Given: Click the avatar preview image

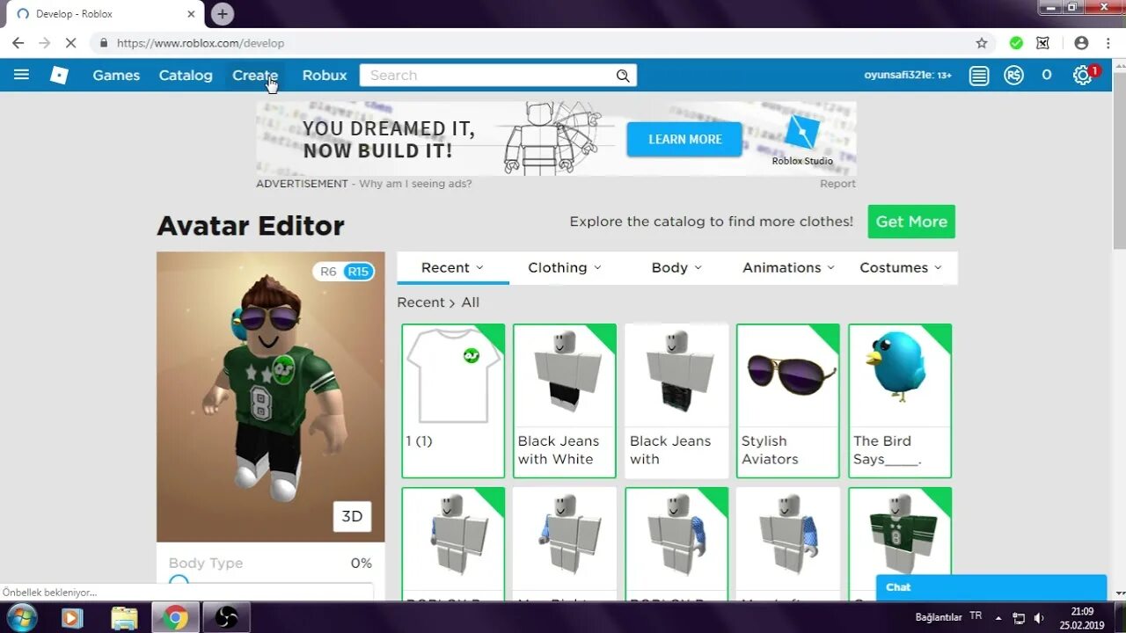Looking at the screenshot, I should 271,397.
